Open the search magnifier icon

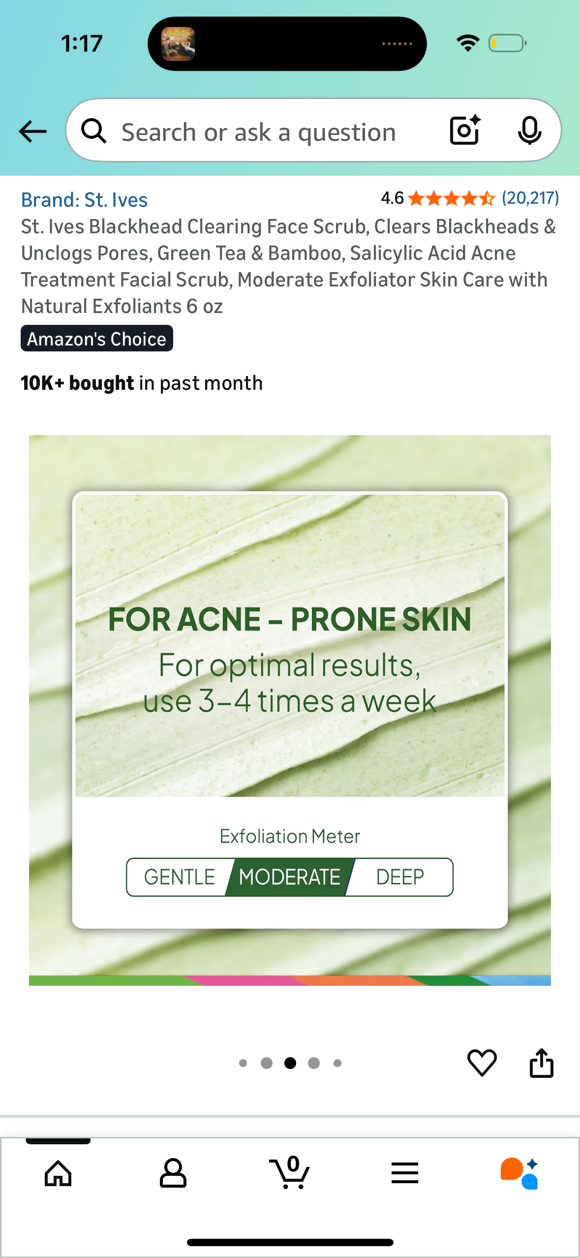pyautogui.click(x=94, y=130)
